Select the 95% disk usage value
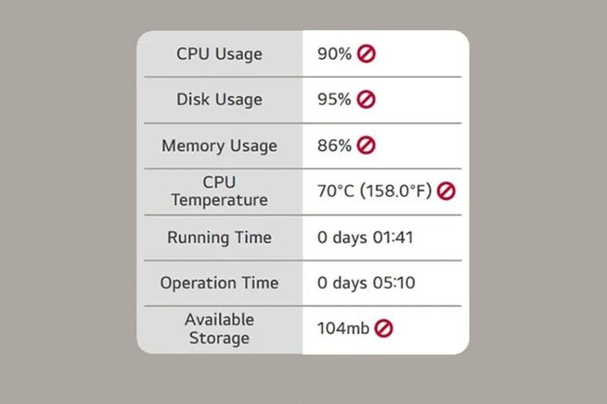Screen dimensions: 607x404 (334, 100)
